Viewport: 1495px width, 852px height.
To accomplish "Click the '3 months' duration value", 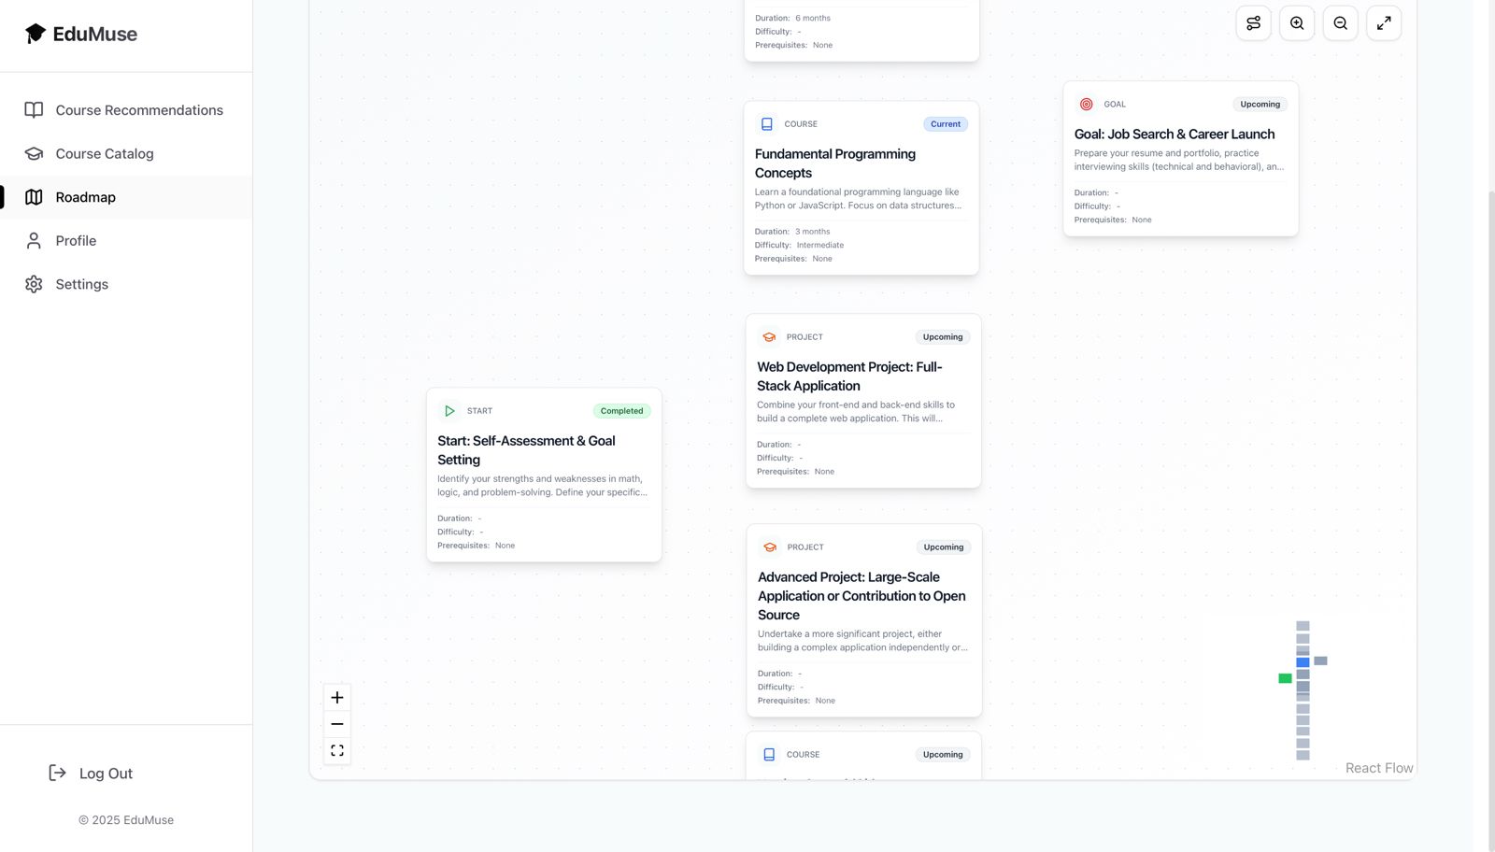I will pyautogui.click(x=813, y=232).
